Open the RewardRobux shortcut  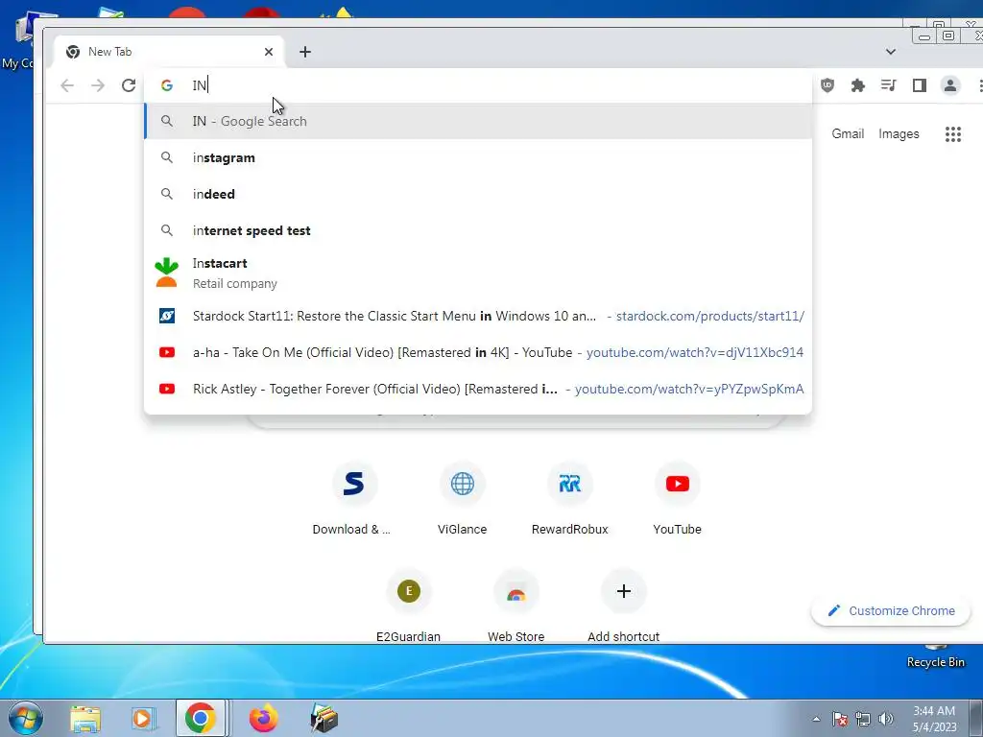pos(570,498)
